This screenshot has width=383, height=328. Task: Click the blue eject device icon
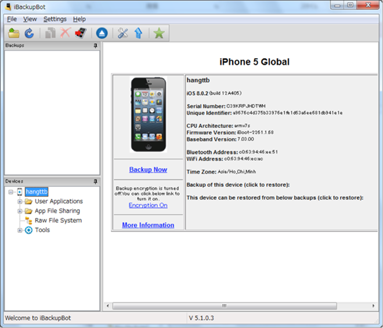click(x=102, y=33)
